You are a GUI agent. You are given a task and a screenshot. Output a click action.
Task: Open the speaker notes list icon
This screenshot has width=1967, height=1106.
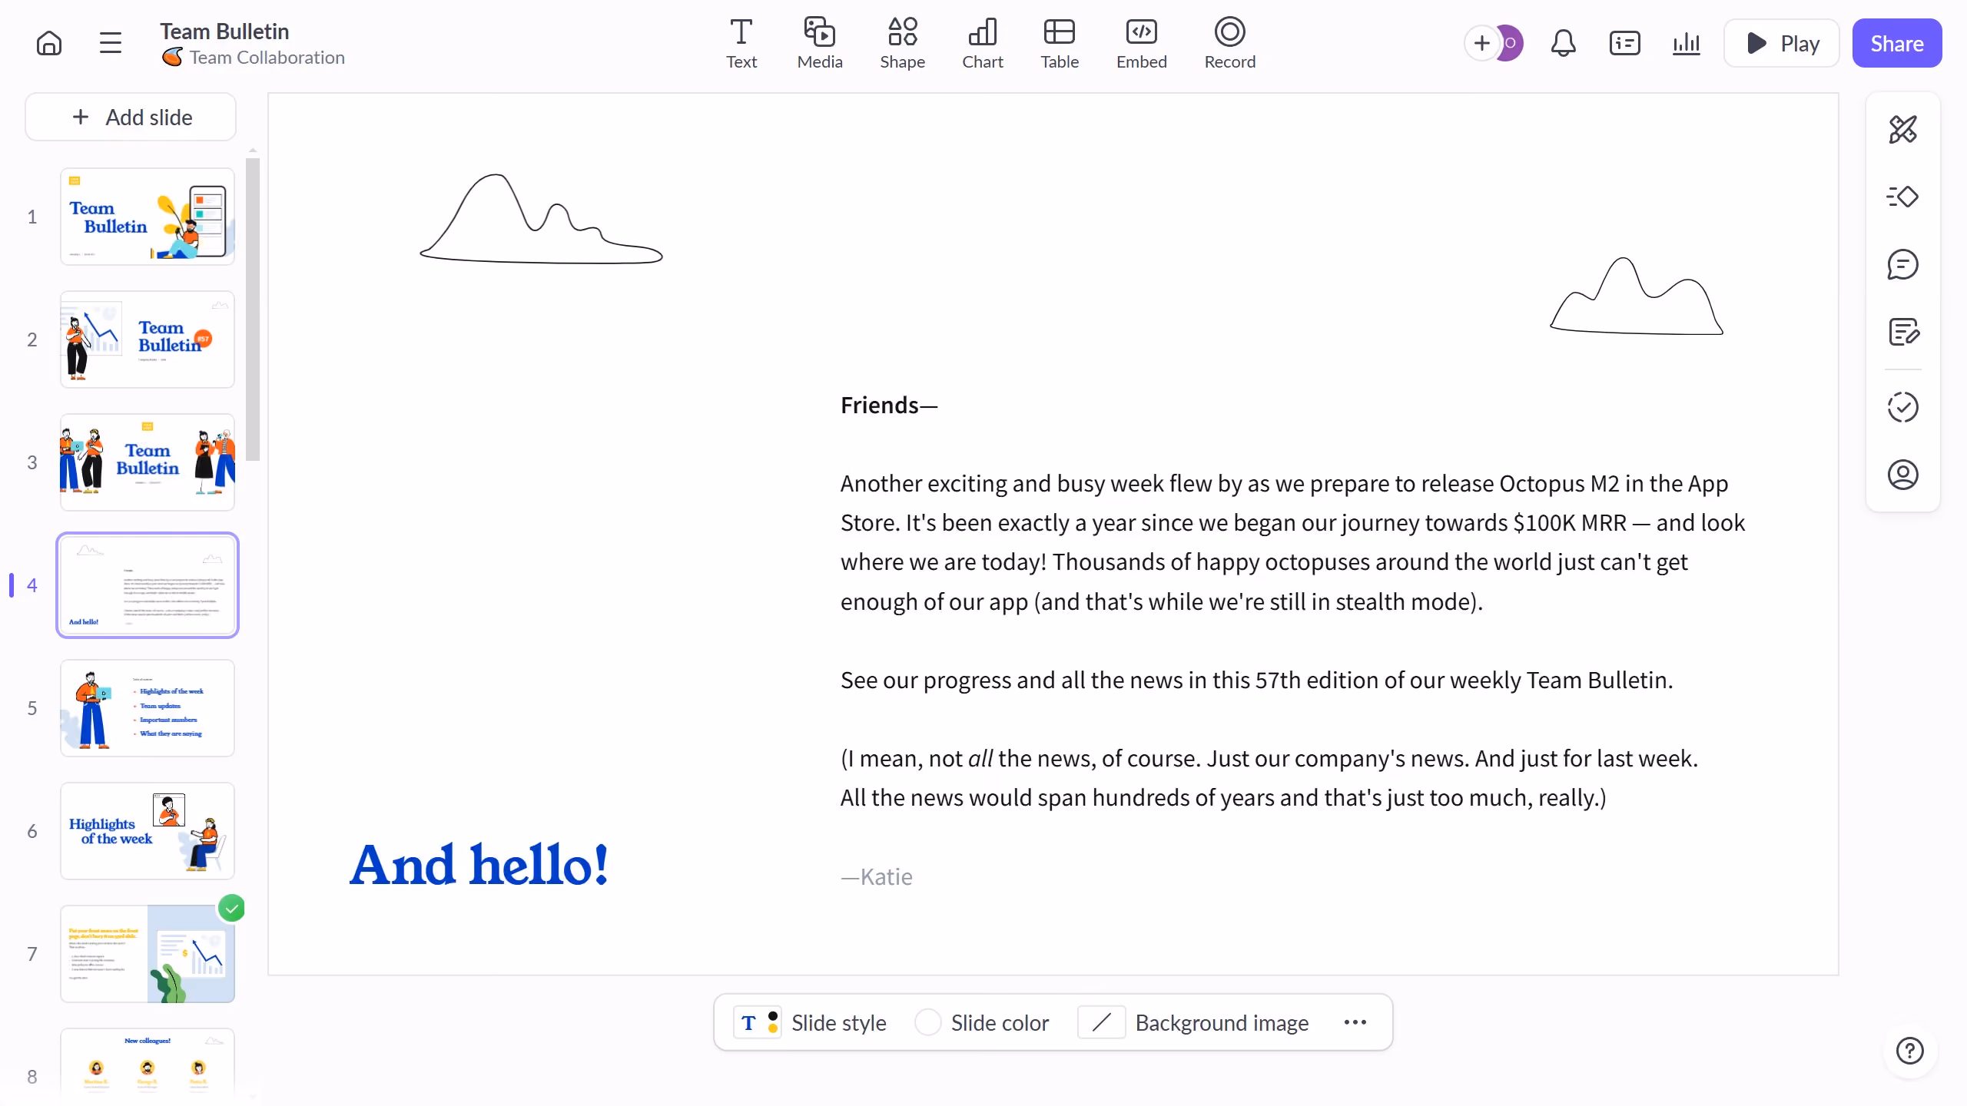click(1624, 43)
